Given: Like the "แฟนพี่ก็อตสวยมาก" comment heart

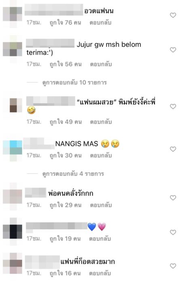Looking at the screenshot, I should [x=173, y=266].
